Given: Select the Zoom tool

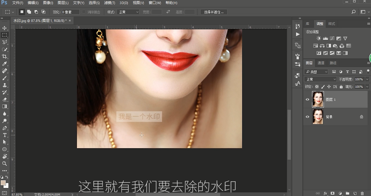Looking at the screenshot, I should pyautogui.click(x=4, y=163).
